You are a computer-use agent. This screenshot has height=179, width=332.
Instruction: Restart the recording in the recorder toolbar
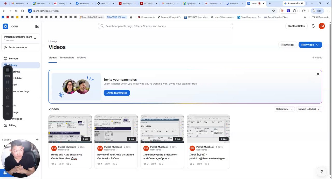(8, 90)
